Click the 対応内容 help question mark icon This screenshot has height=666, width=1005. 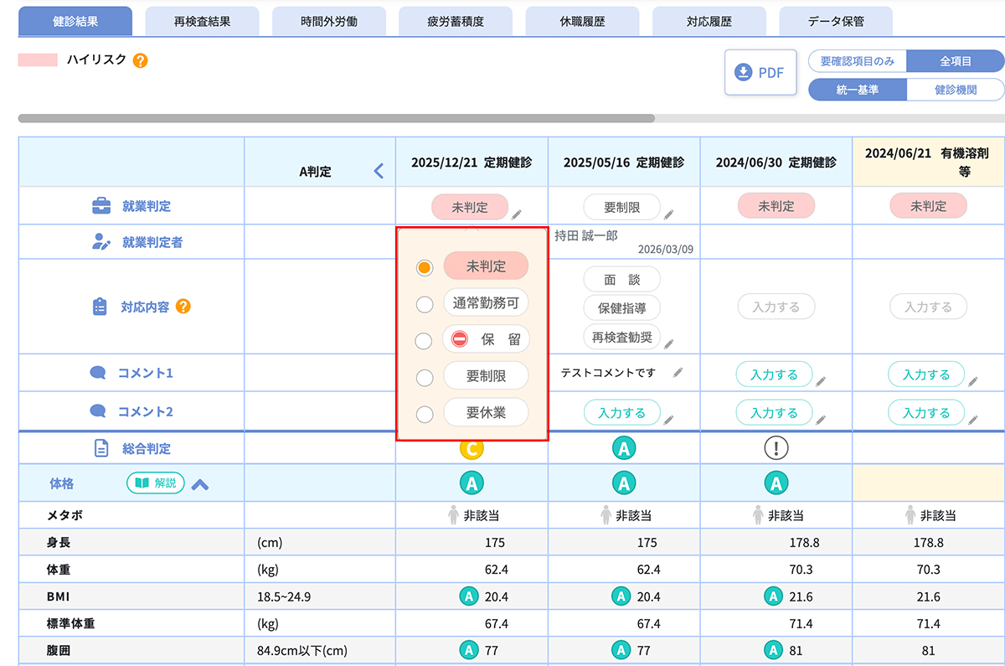183,307
